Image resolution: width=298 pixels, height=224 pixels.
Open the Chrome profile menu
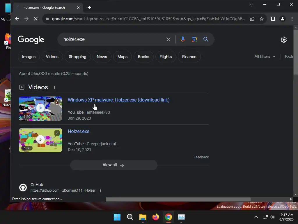coord(283,19)
